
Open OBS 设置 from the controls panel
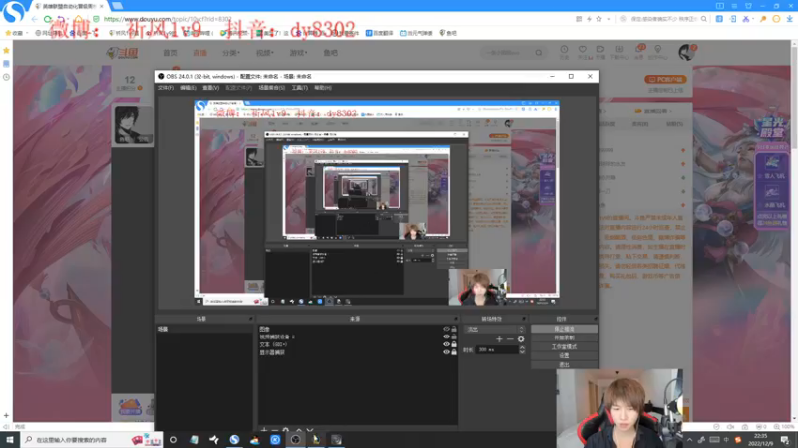[x=564, y=356]
